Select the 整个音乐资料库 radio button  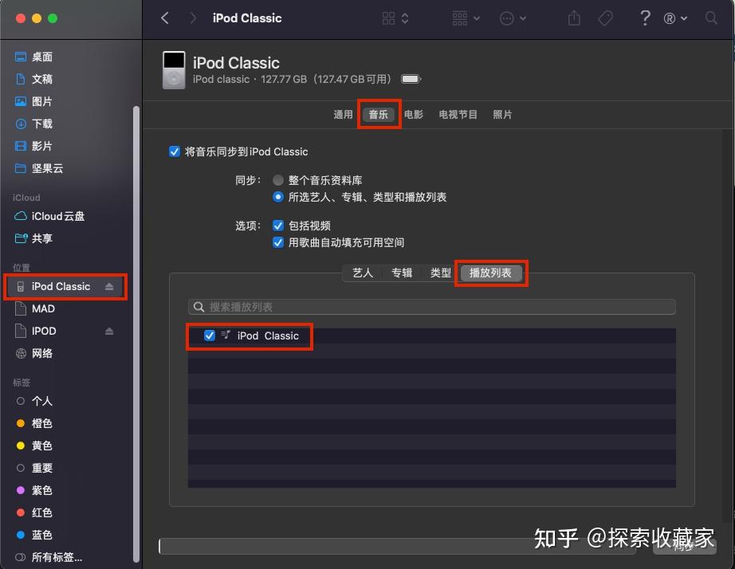click(x=279, y=180)
